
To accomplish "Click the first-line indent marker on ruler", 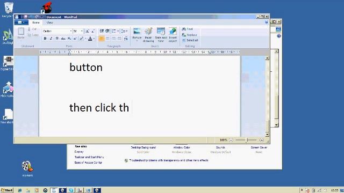I will (x=69, y=51).
